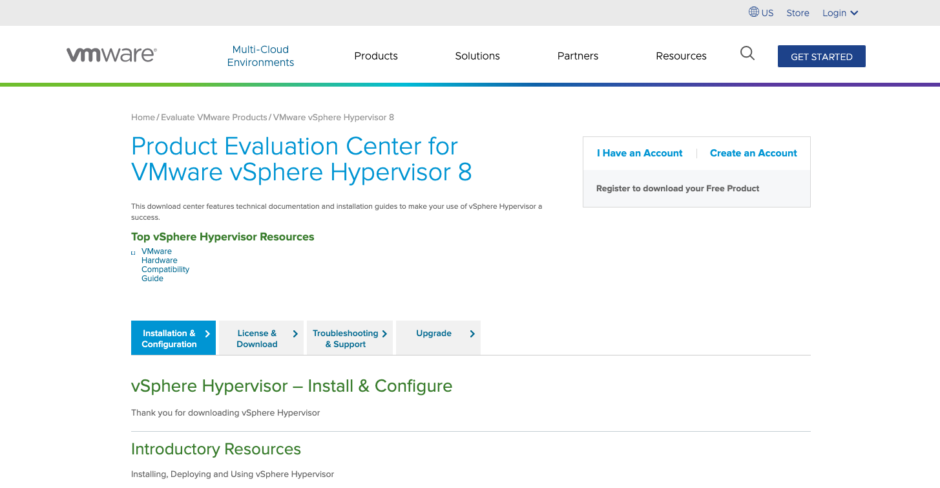Expand the Login dropdown
This screenshot has height=488, width=940.
pyautogui.click(x=840, y=13)
